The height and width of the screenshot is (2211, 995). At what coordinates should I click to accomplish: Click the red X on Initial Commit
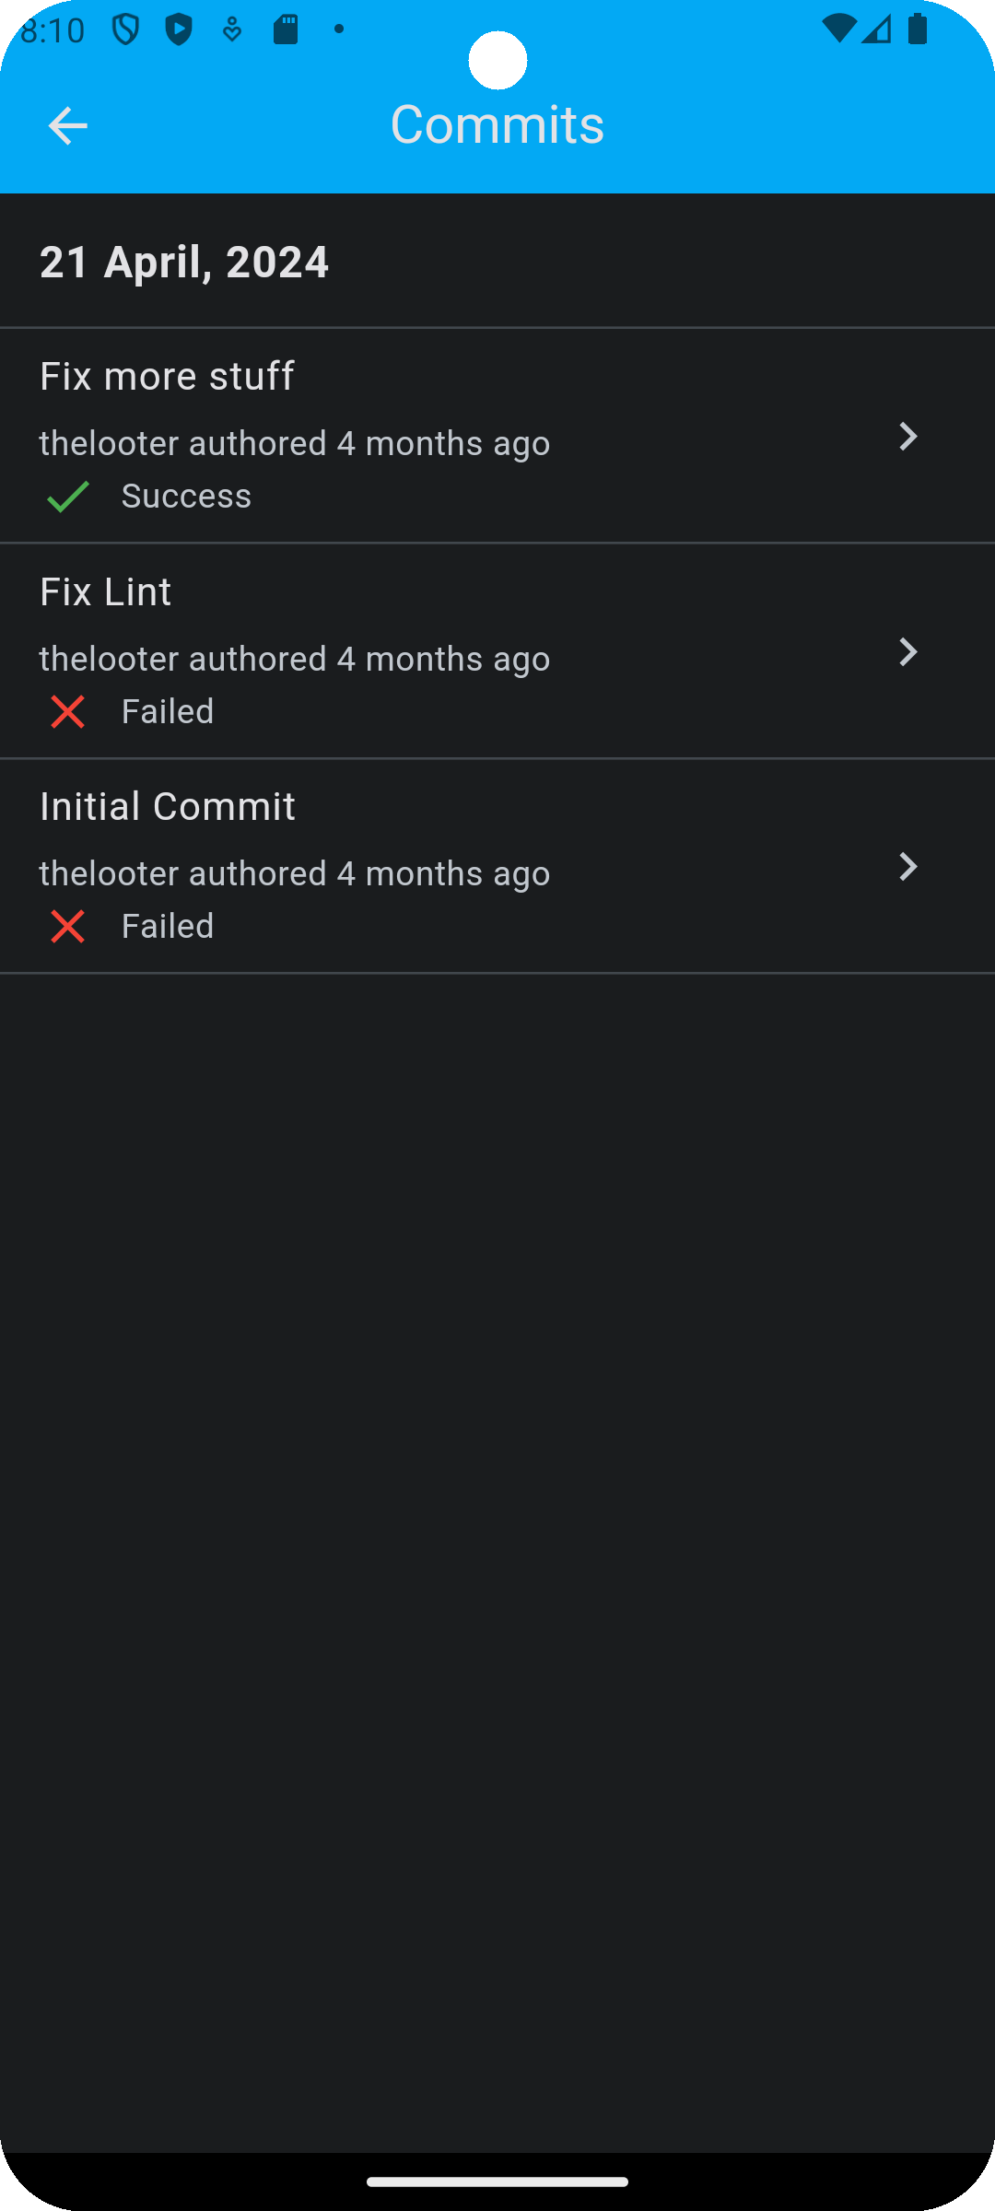68,927
